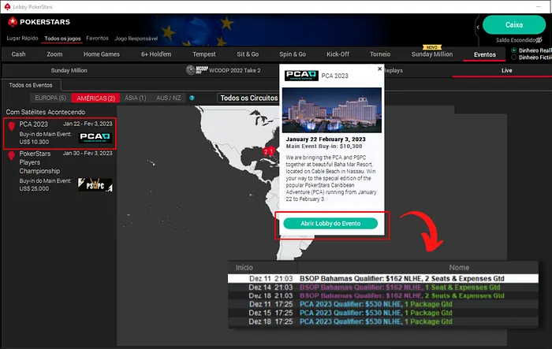Click the WCOOP chip icon

[191, 70]
